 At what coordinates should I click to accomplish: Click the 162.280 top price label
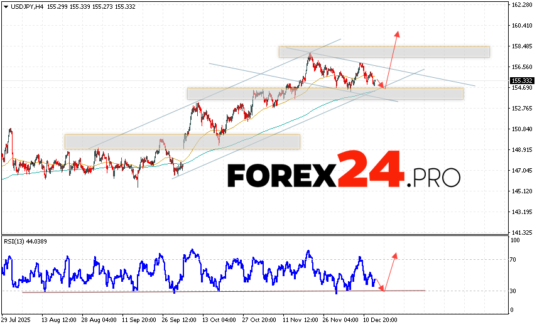click(x=522, y=5)
